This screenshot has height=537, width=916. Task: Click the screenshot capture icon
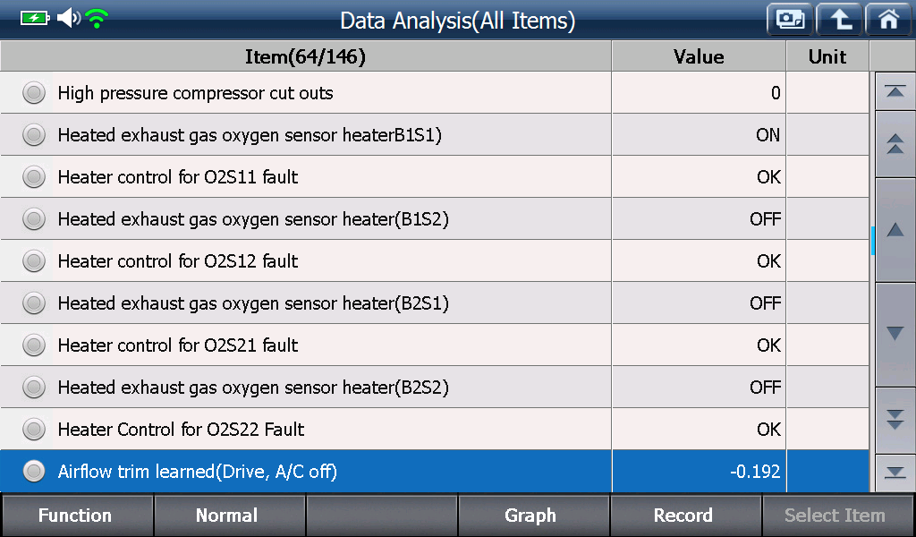[x=790, y=20]
